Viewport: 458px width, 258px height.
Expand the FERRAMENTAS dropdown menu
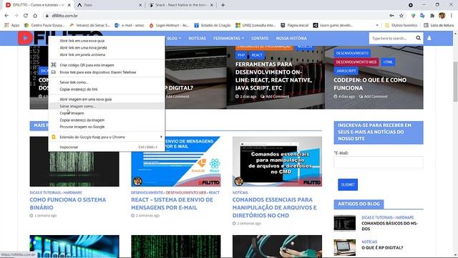(x=228, y=38)
